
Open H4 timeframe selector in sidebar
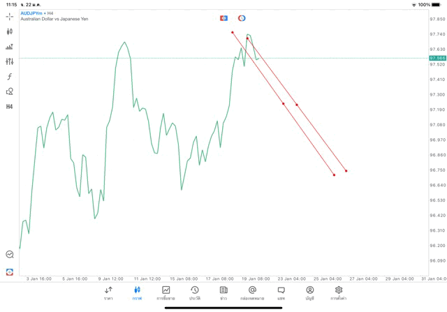point(10,107)
